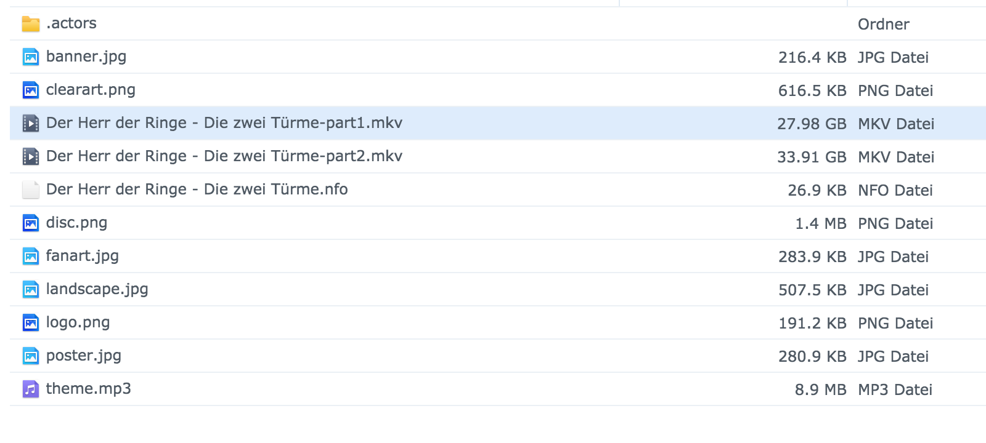Click the disc.png image file icon
The image size is (986, 443).
click(31, 223)
